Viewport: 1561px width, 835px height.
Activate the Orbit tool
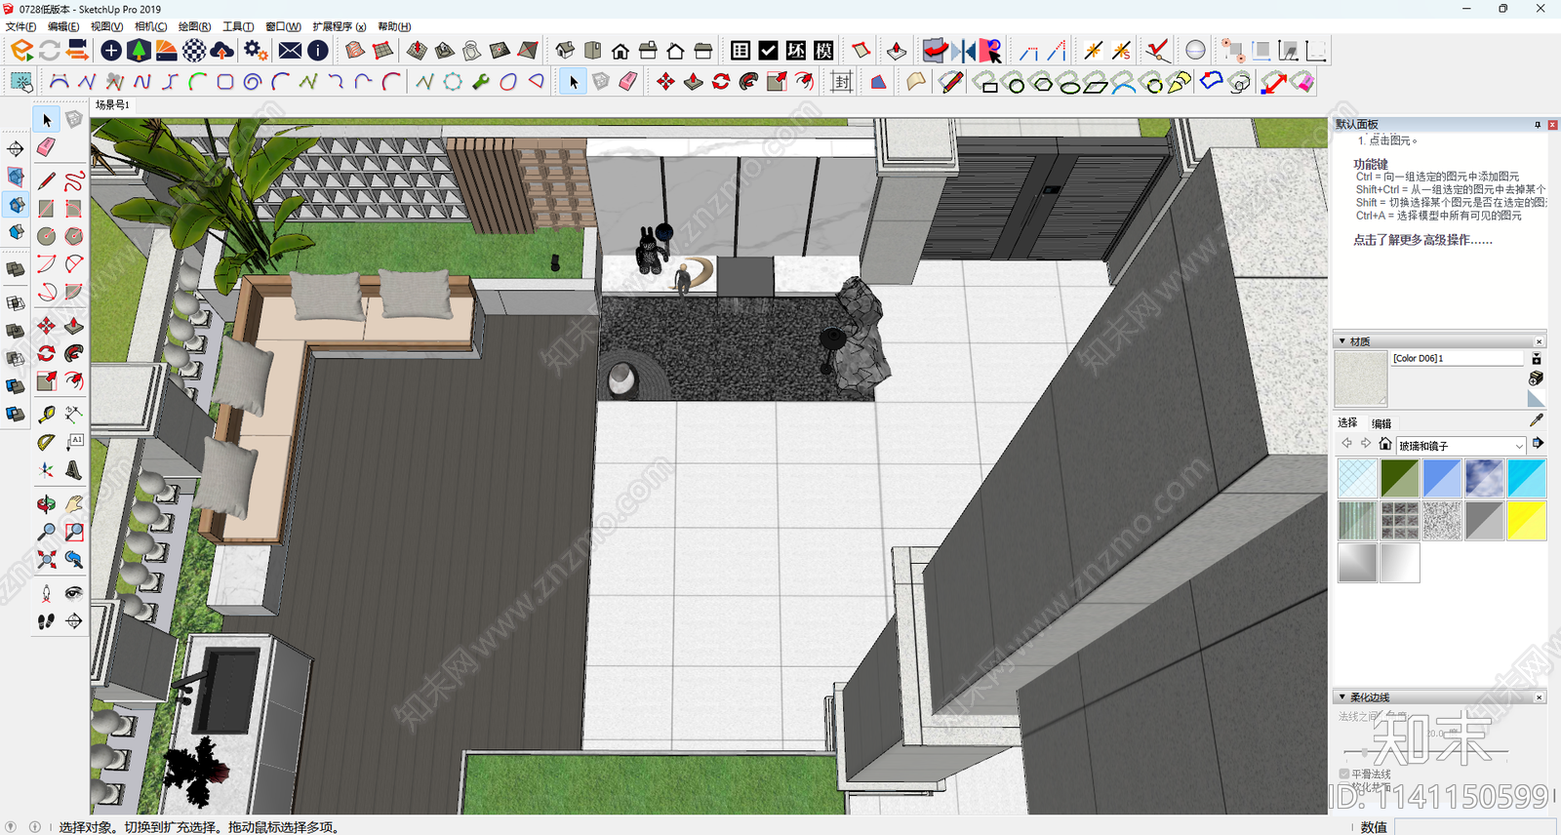(46, 504)
